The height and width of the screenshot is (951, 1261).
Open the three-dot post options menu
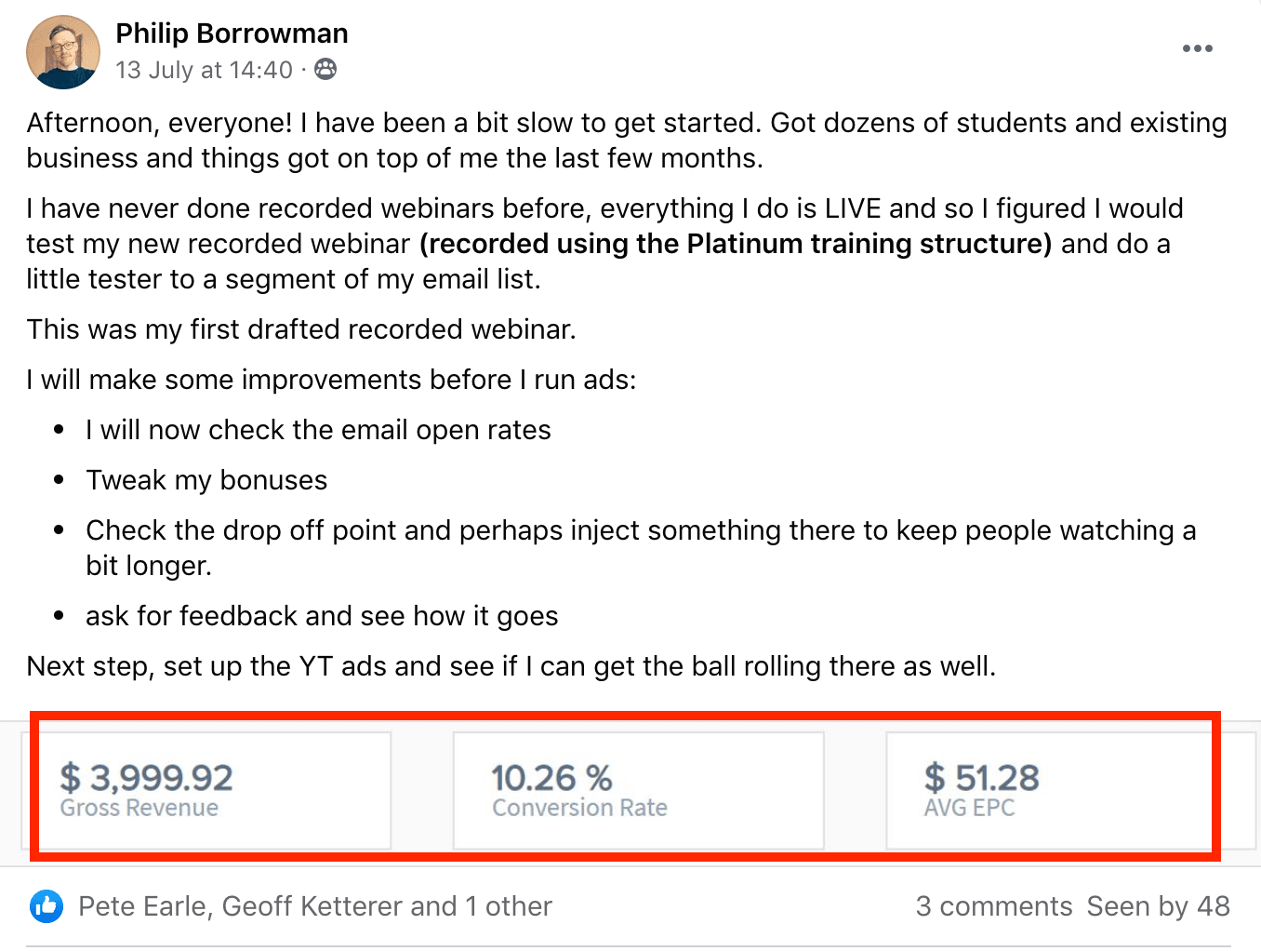coord(1197,48)
